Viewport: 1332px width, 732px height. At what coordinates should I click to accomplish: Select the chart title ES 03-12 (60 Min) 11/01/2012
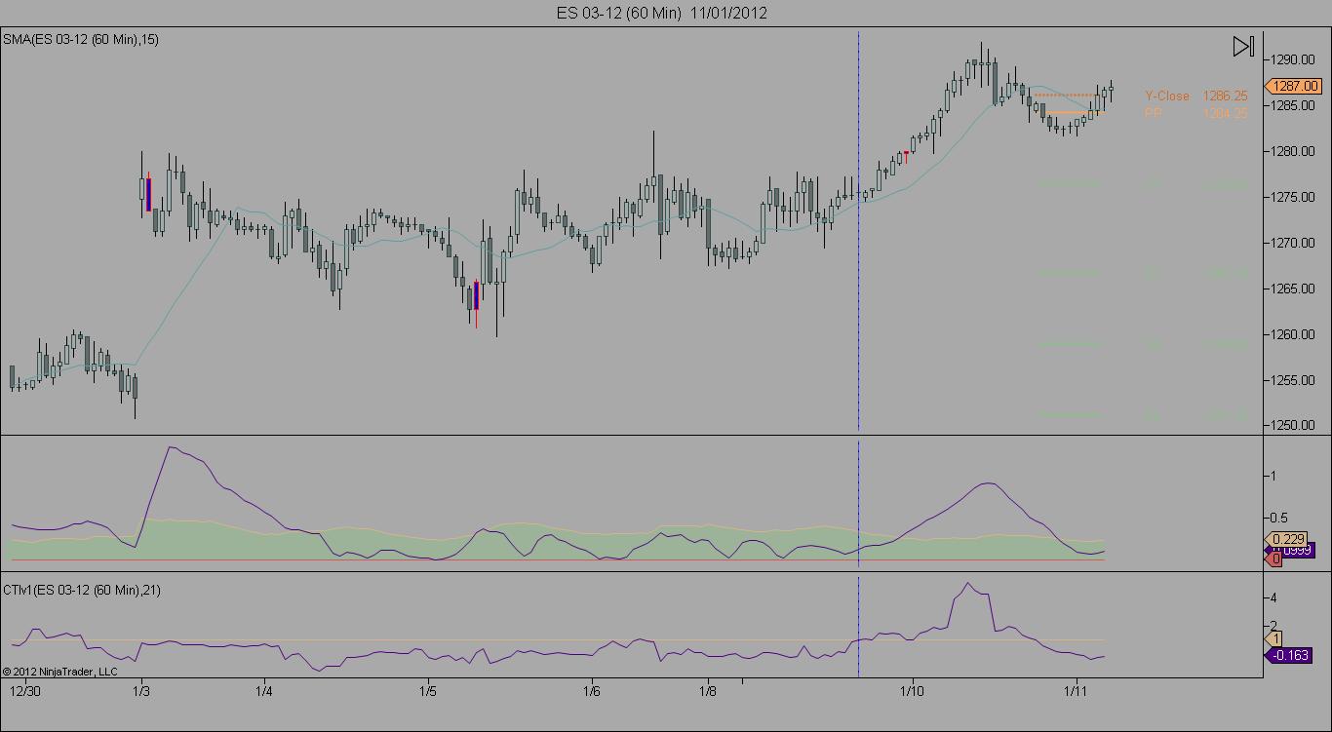point(662,13)
